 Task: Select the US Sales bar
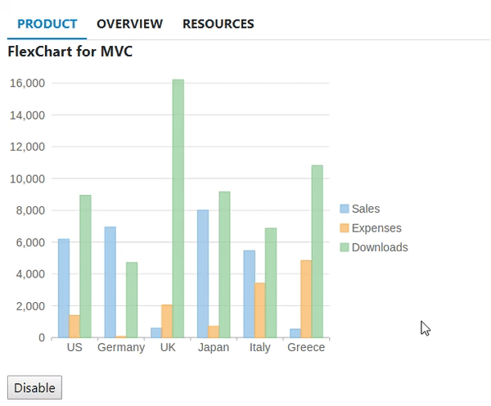[x=64, y=288]
